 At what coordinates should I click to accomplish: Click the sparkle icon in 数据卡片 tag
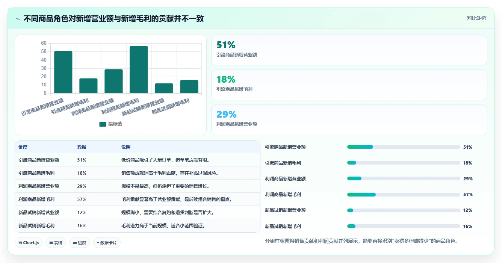[98, 243]
